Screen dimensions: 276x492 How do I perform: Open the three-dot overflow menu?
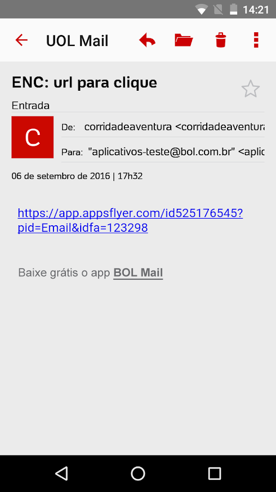point(256,40)
